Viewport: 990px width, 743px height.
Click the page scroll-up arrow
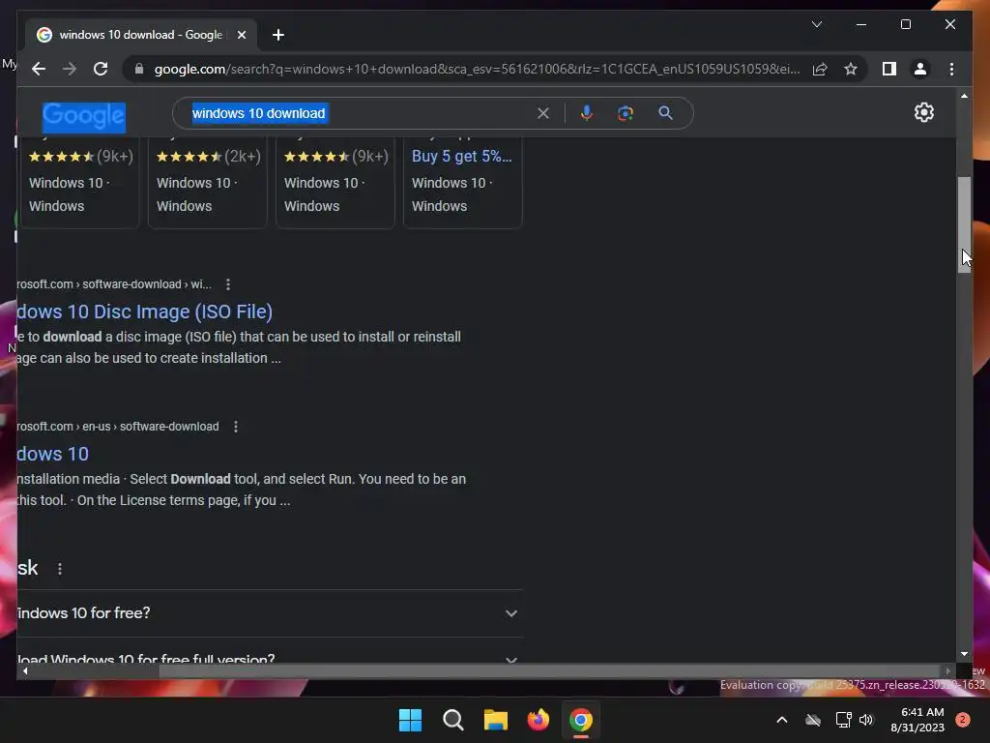[x=964, y=96]
